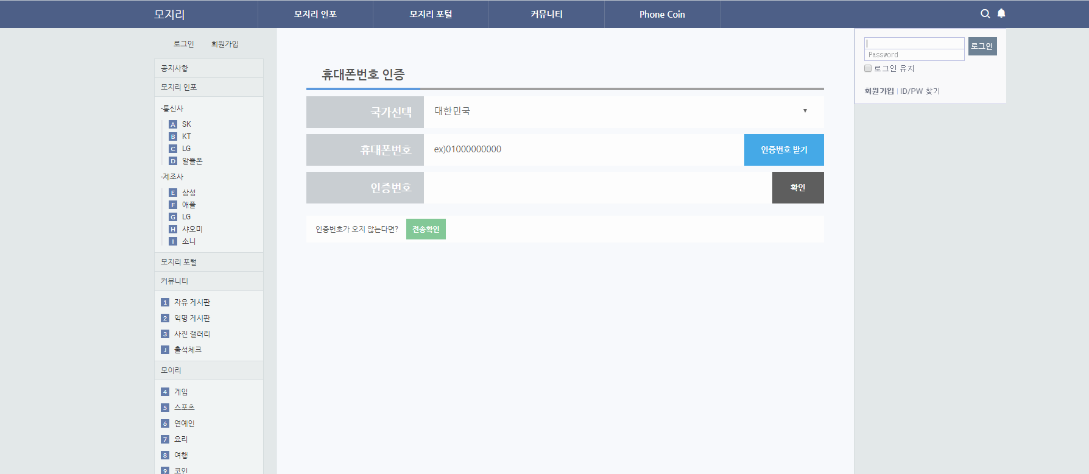Click the 인증번호 받기 button

[784, 150]
